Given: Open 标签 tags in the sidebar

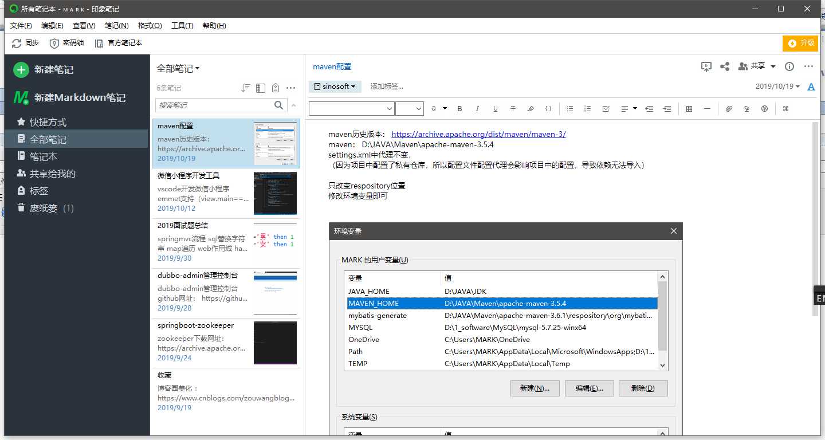Looking at the screenshot, I should [x=39, y=191].
